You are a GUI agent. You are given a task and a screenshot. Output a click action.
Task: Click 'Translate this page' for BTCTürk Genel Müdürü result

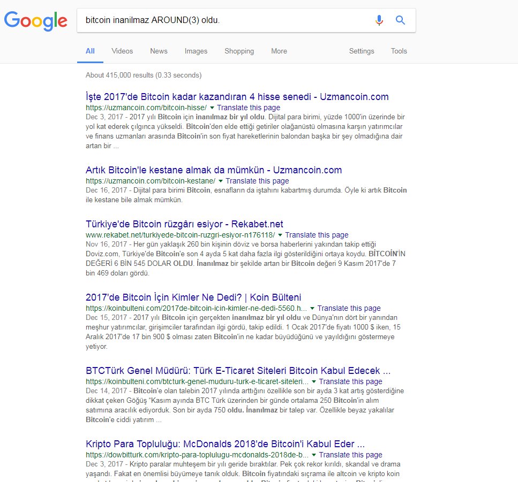click(350, 381)
